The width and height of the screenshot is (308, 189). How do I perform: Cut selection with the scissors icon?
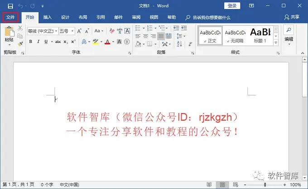click(20, 28)
